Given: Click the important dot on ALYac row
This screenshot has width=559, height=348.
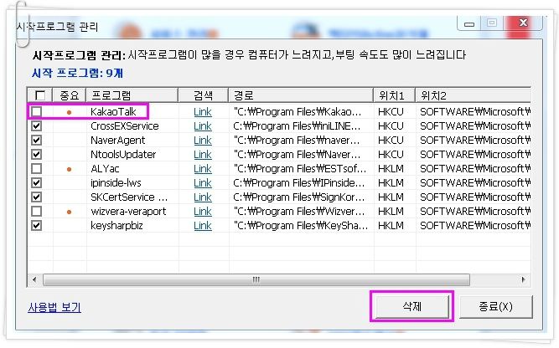Looking at the screenshot, I should tap(70, 169).
